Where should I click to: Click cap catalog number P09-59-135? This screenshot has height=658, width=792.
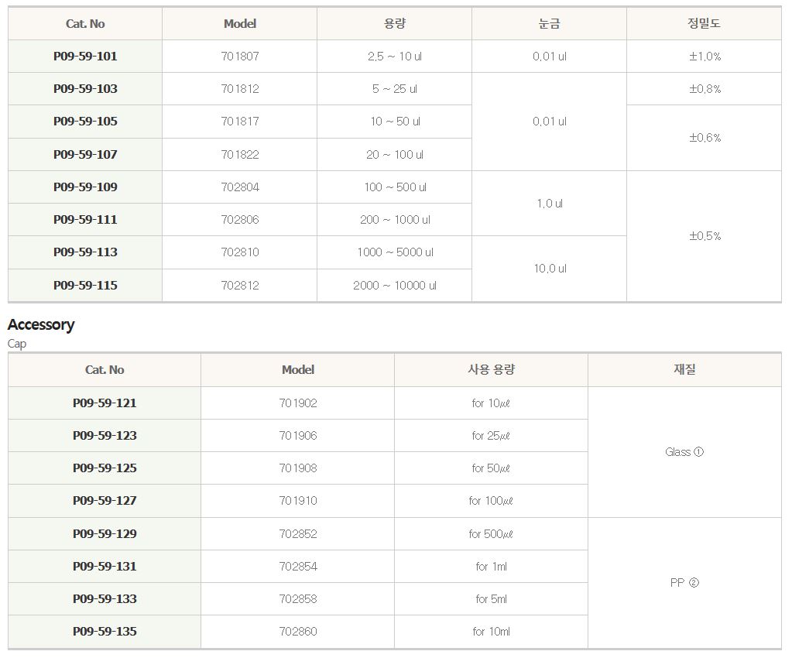click(x=105, y=632)
